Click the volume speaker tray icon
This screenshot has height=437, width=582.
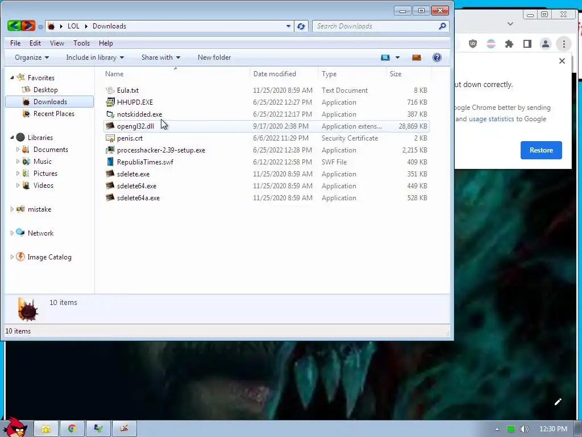pyautogui.click(x=524, y=429)
